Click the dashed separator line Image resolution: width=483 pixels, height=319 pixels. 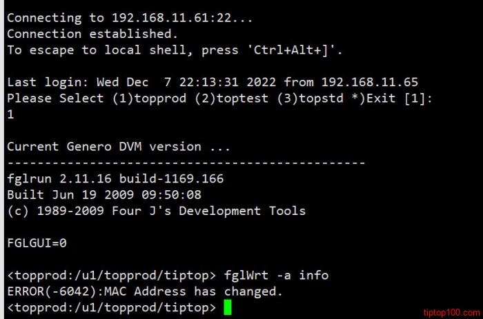pos(186,163)
